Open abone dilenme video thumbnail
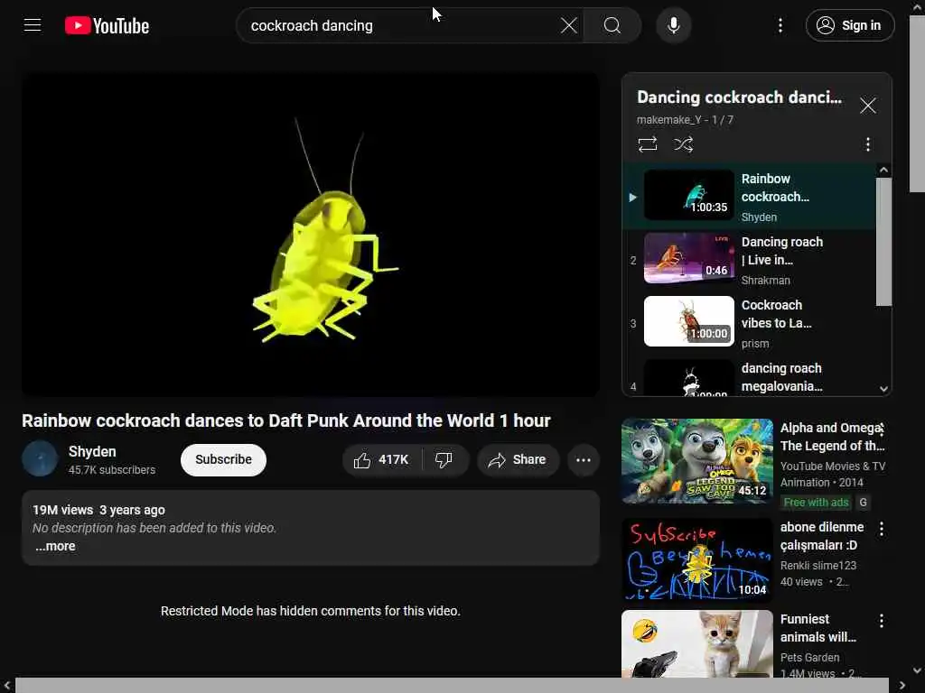The width and height of the screenshot is (925, 693). point(696,559)
